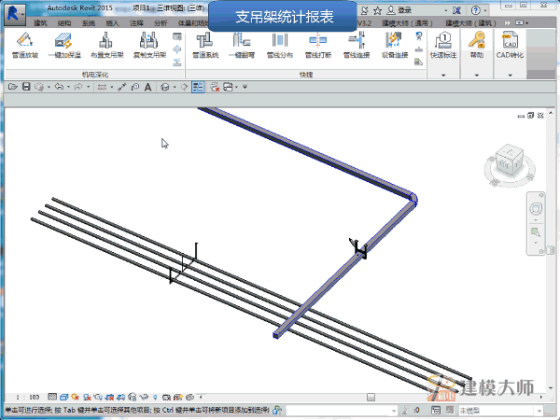Viewport: 560px width, 420px height.
Task: Click the 机电深化 panel title
Action: [x=94, y=75]
